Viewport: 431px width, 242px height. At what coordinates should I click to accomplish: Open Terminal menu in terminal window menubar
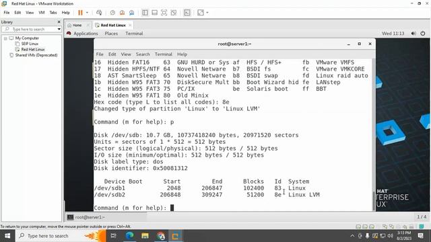point(163,54)
